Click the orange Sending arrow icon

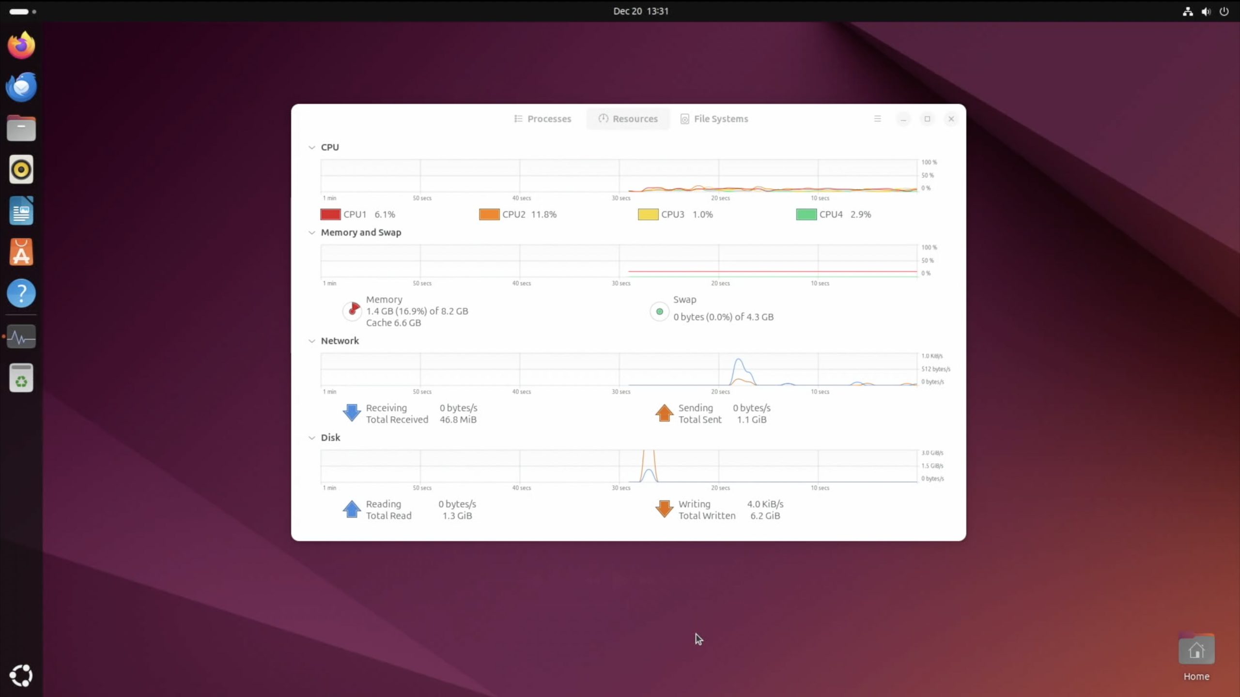[x=664, y=413]
